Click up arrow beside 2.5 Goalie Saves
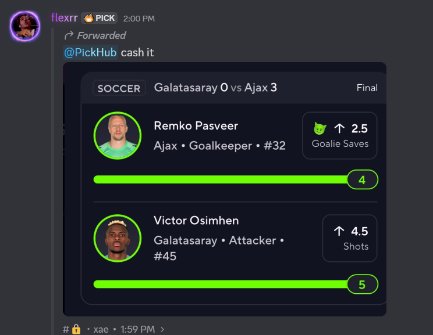The image size is (433, 335). [339, 128]
